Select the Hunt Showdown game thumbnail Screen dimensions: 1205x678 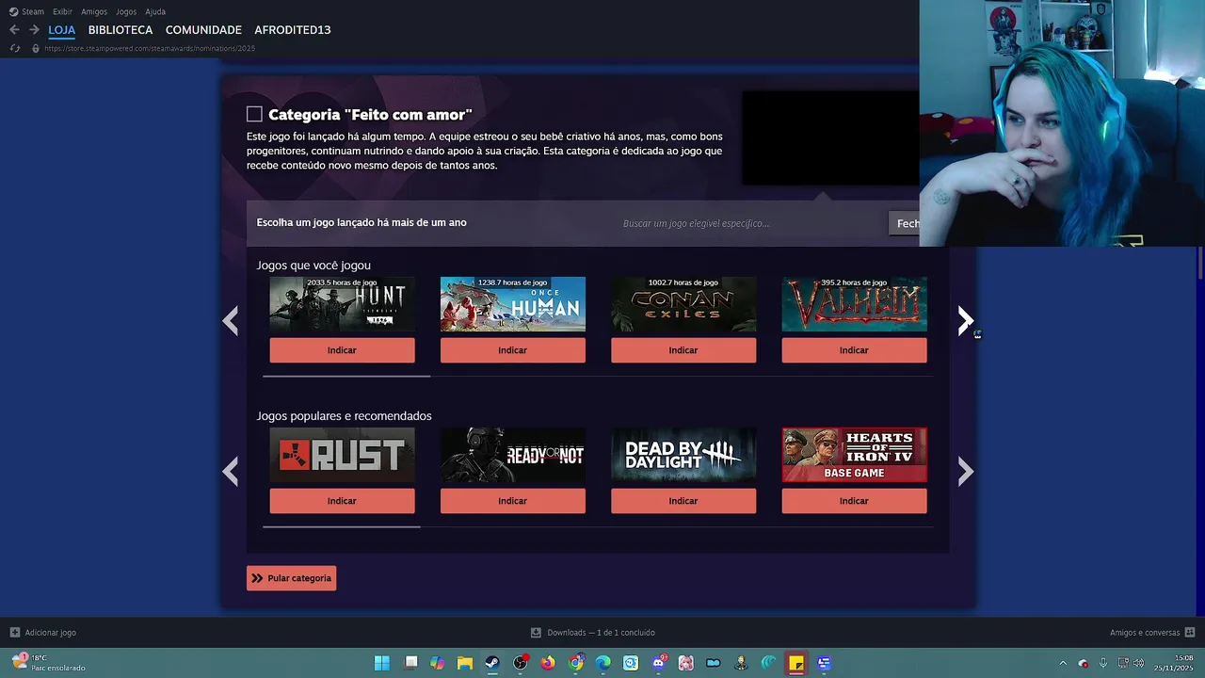[x=342, y=304]
